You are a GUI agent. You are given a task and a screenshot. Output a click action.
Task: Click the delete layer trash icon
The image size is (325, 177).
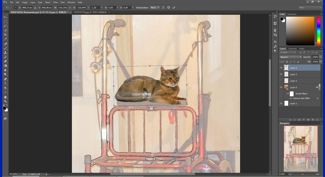point(317,120)
